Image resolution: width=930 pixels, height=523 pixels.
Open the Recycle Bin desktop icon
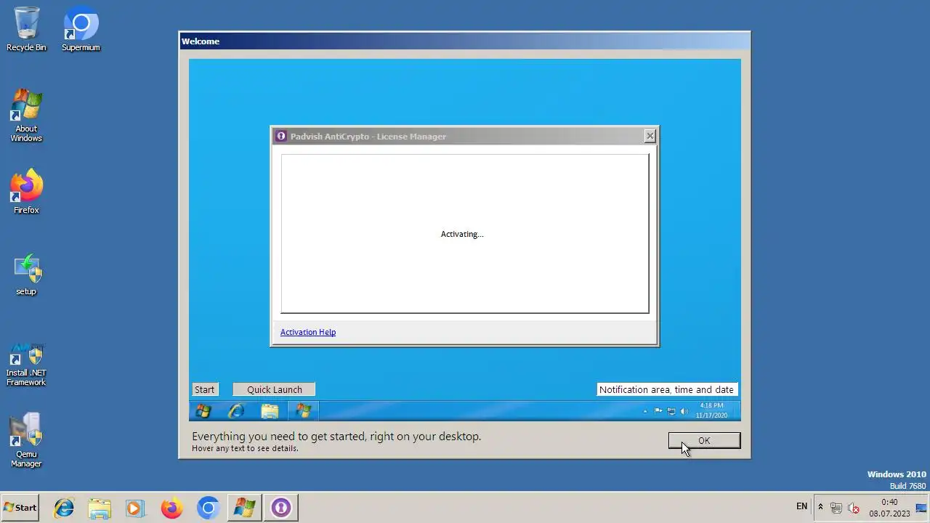click(26, 29)
